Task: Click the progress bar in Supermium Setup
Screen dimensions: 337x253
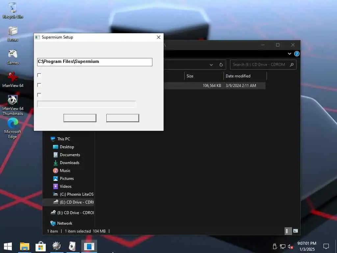Action: tap(87, 104)
